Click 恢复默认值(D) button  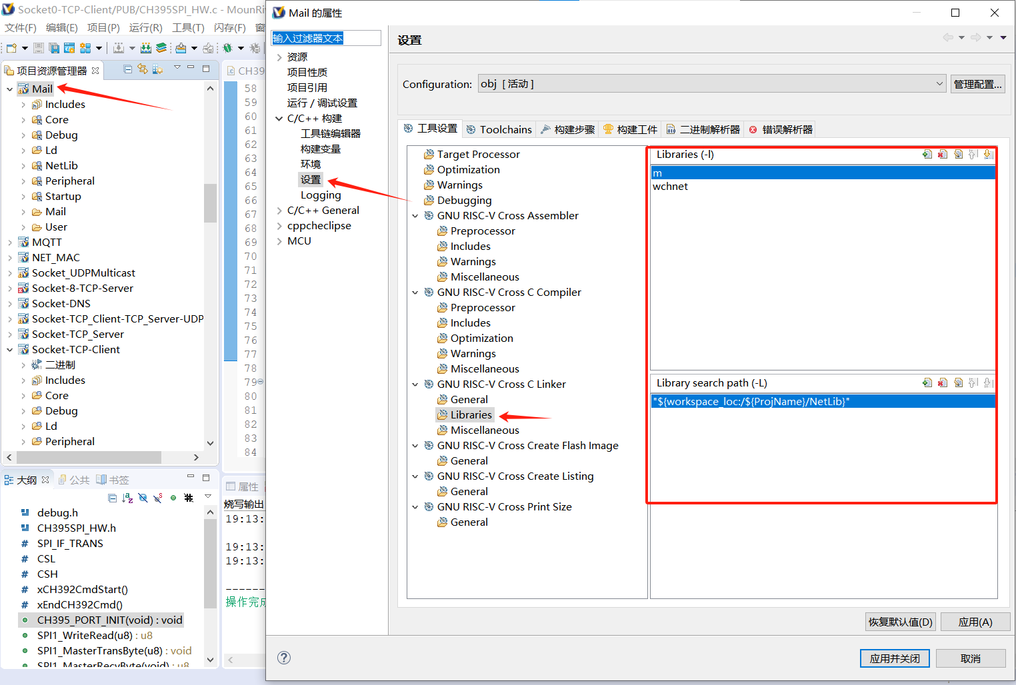click(901, 622)
